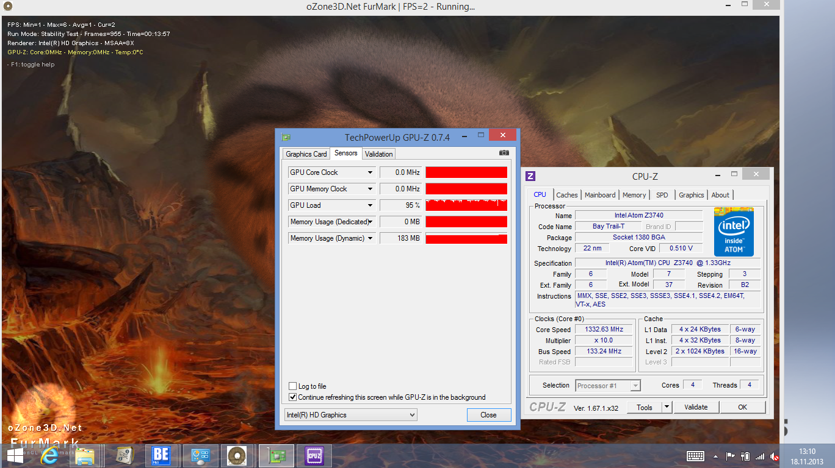Enable the Log to file checkbox

(293, 386)
